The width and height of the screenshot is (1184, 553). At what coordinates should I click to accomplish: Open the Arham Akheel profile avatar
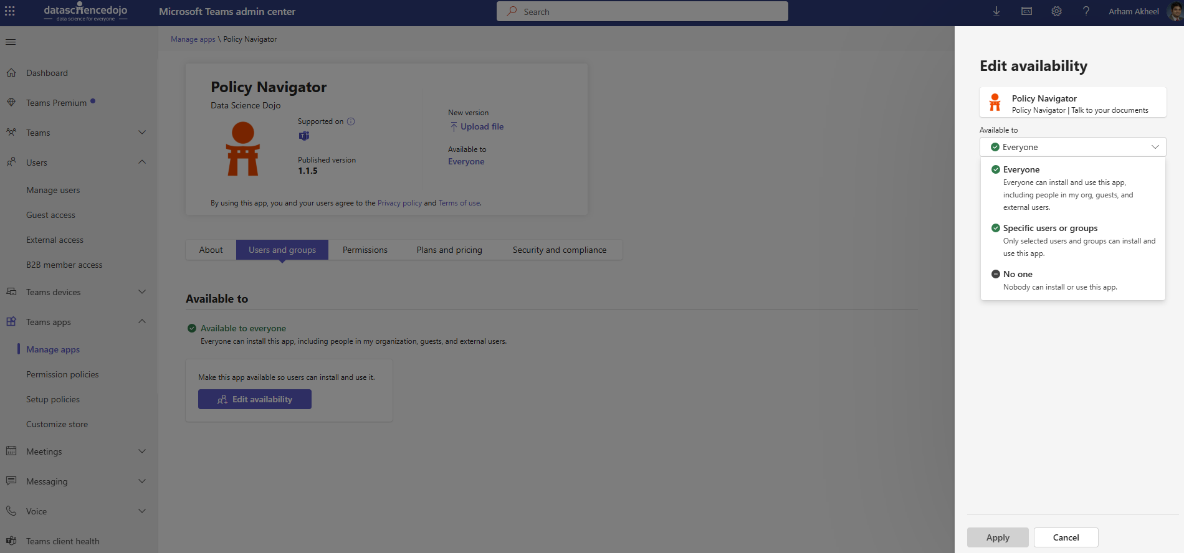point(1175,11)
